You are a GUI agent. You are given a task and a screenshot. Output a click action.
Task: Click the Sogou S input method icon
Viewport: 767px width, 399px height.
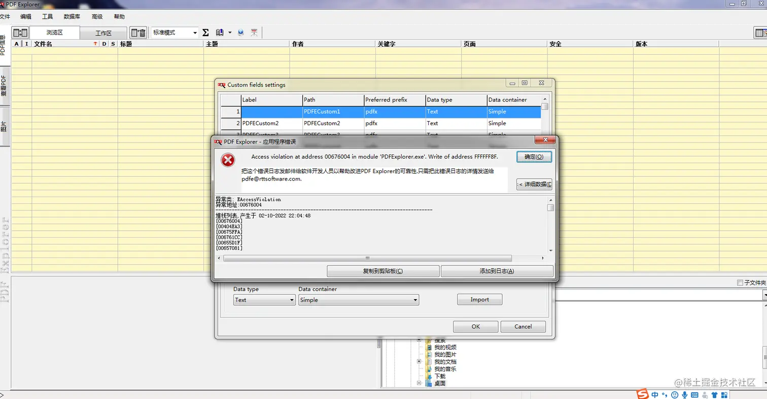(643, 394)
